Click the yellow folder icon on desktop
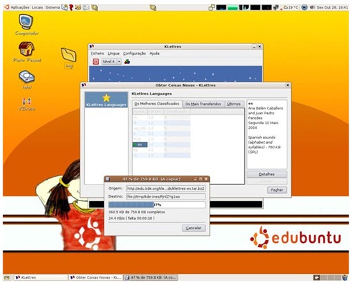 (69, 58)
